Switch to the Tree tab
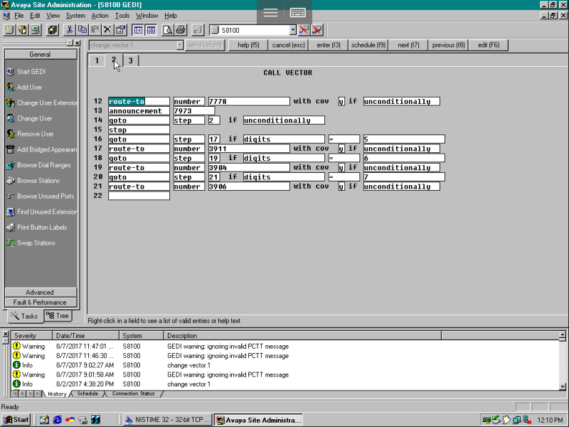 point(58,316)
